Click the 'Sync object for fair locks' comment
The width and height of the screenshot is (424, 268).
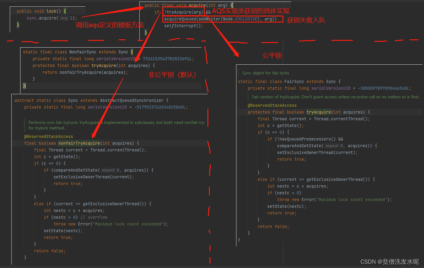pos(265,73)
